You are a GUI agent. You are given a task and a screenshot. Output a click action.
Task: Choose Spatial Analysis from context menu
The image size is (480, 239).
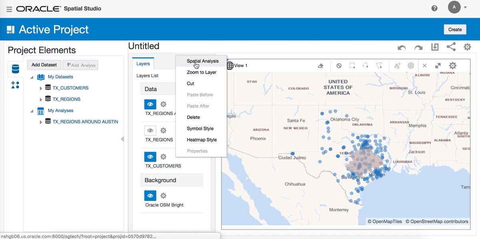click(x=203, y=61)
